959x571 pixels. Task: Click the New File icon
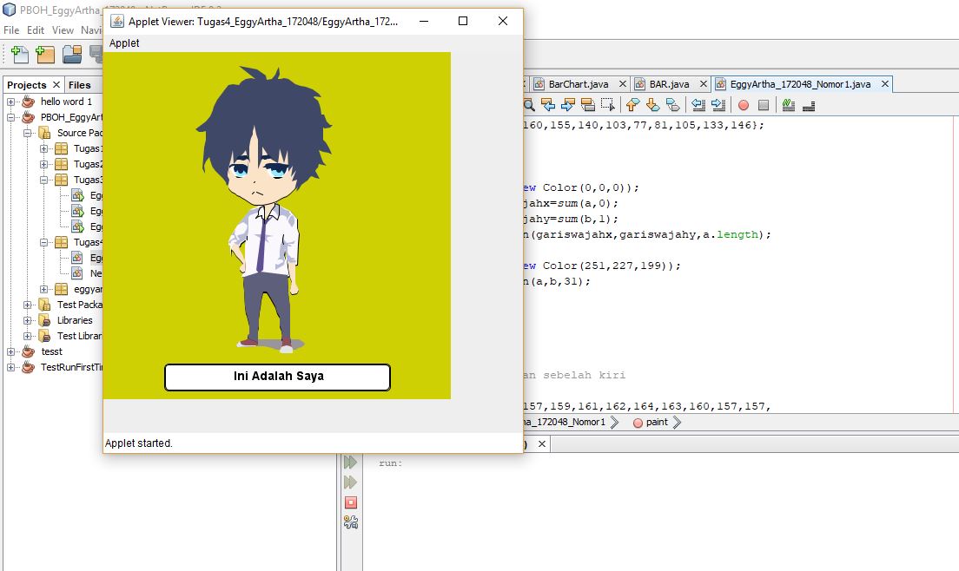point(20,54)
